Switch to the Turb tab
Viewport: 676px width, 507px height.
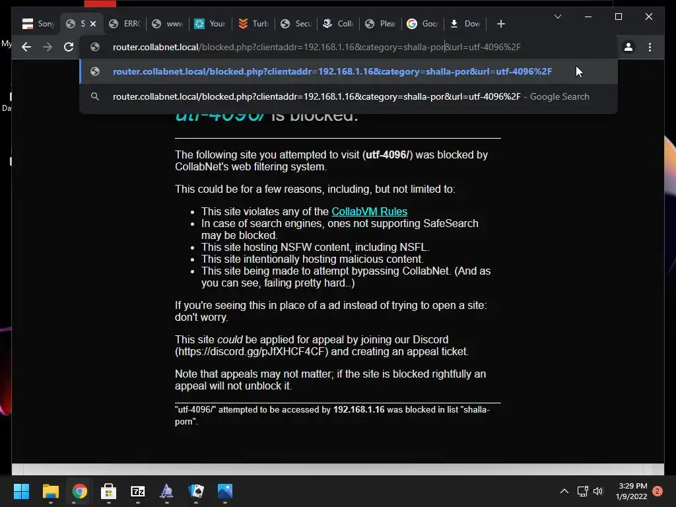[253, 24]
